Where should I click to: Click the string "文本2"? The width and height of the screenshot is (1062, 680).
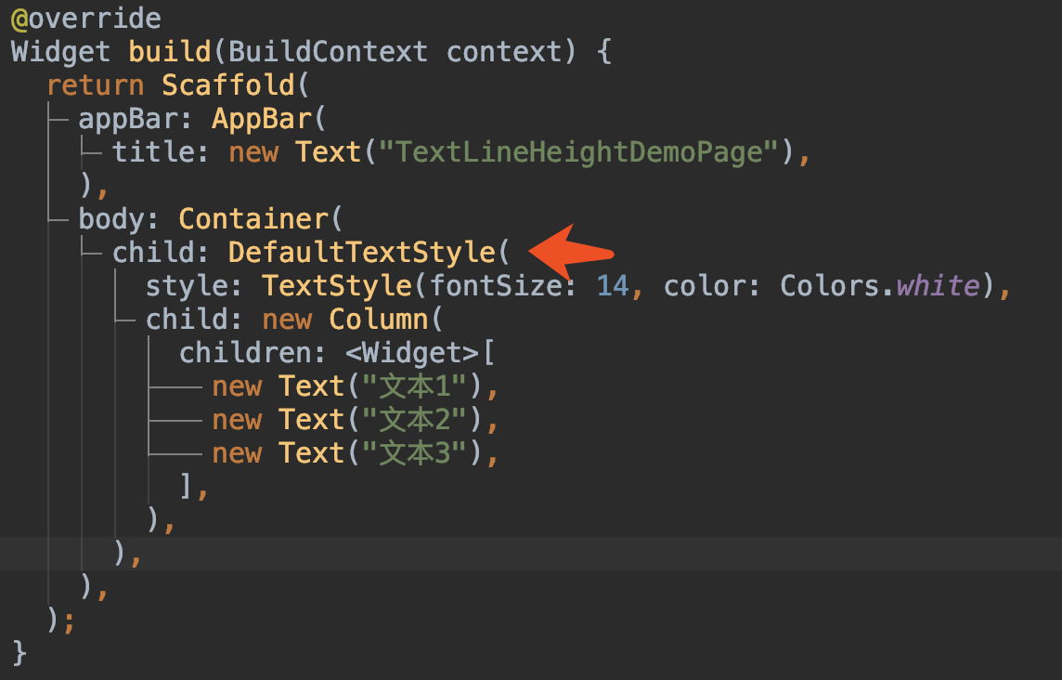[415, 420]
